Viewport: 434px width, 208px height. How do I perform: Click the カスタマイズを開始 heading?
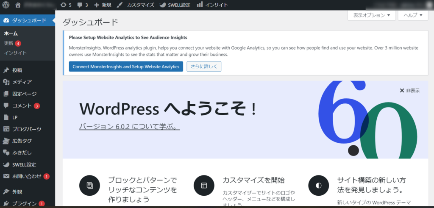pyautogui.click(x=253, y=180)
